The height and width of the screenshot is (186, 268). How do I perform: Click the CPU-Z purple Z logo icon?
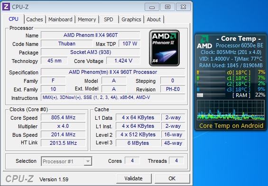[x=6, y=7]
